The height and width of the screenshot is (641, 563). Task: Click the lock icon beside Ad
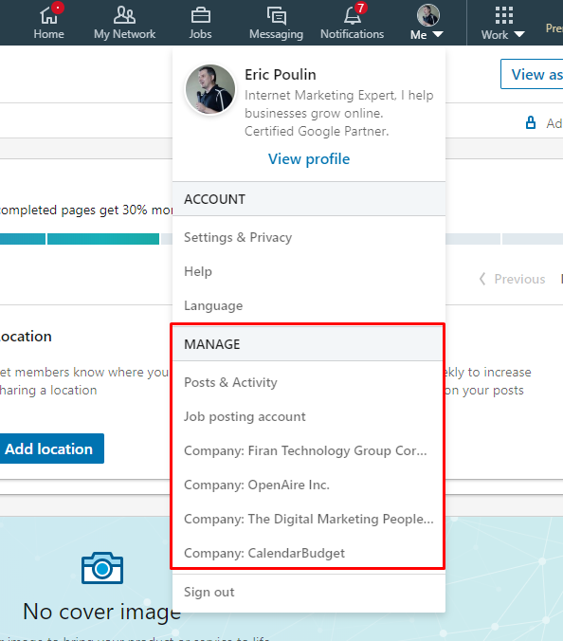[531, 122]
